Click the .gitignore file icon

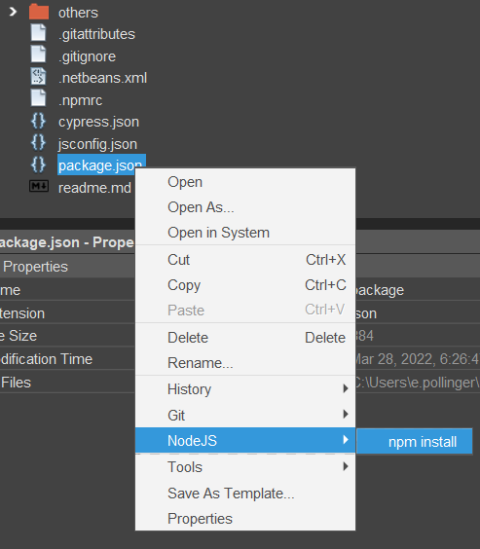(38, 55)
